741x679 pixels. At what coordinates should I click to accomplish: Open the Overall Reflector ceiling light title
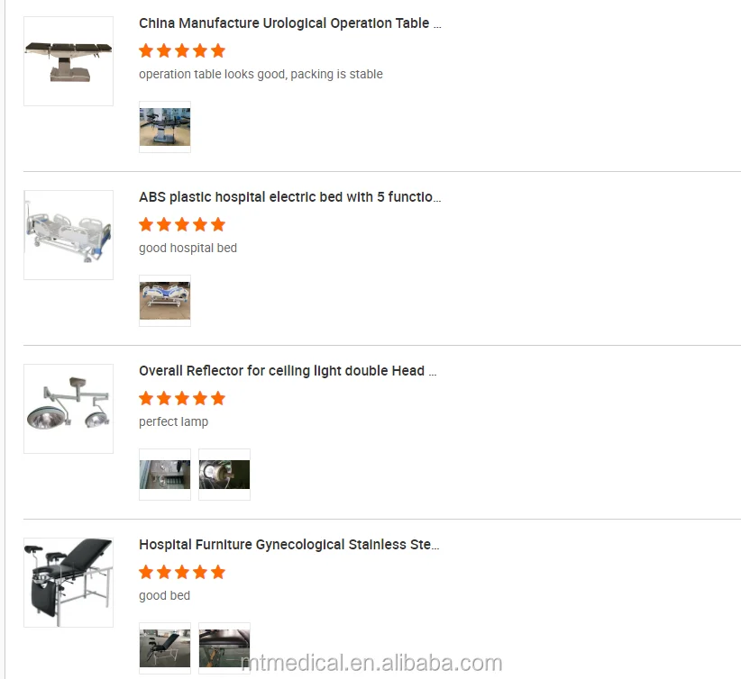tap(288, 371)
